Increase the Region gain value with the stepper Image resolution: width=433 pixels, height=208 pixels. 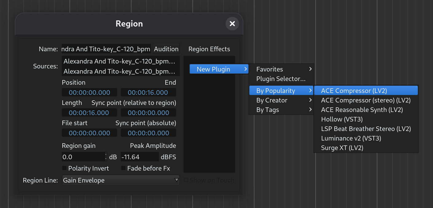106,155
